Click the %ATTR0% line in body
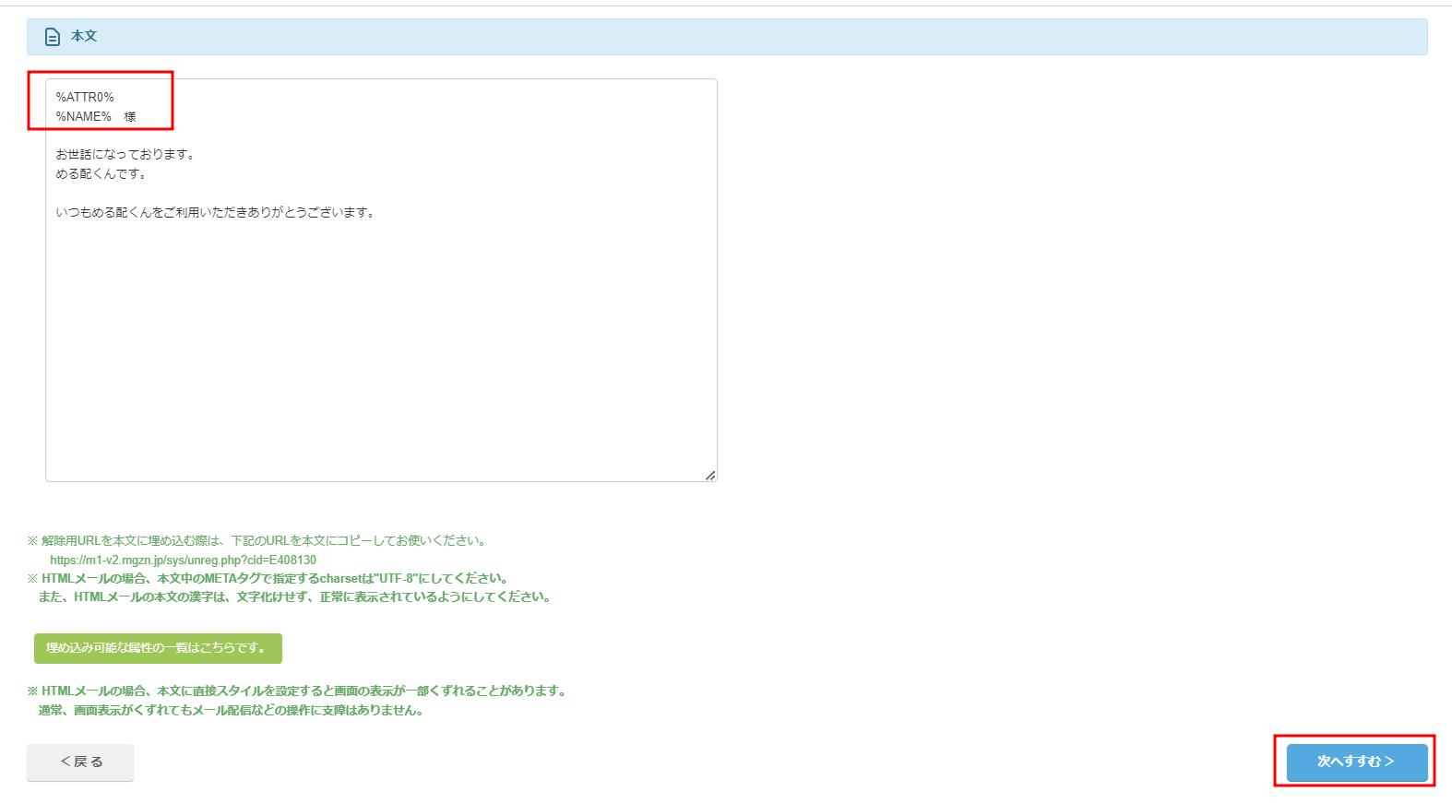 [85, 97]
